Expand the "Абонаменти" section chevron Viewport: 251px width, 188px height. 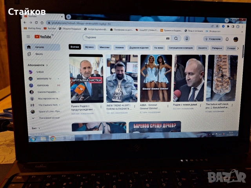tap(47, 65)
